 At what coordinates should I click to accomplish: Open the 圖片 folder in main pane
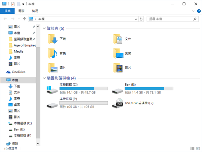coord(57,68)
